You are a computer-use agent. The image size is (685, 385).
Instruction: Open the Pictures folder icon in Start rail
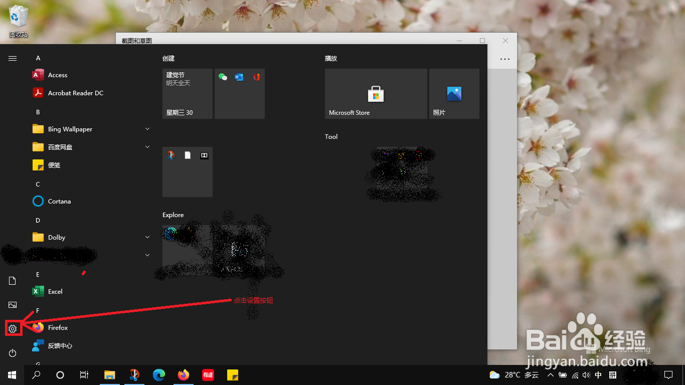[13, 305]
